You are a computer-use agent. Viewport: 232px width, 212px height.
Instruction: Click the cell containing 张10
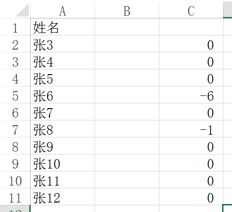62,163
